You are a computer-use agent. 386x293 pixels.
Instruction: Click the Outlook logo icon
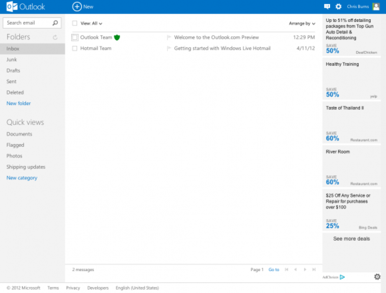[12, 7]
